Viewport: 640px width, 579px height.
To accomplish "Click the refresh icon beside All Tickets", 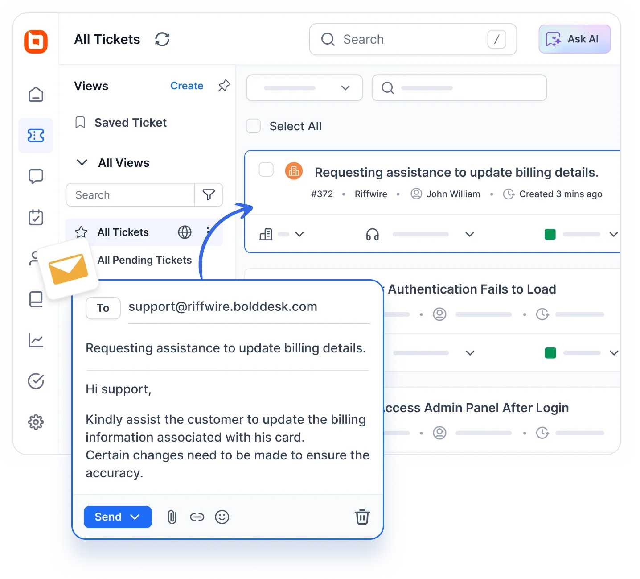I will [162, 40].
